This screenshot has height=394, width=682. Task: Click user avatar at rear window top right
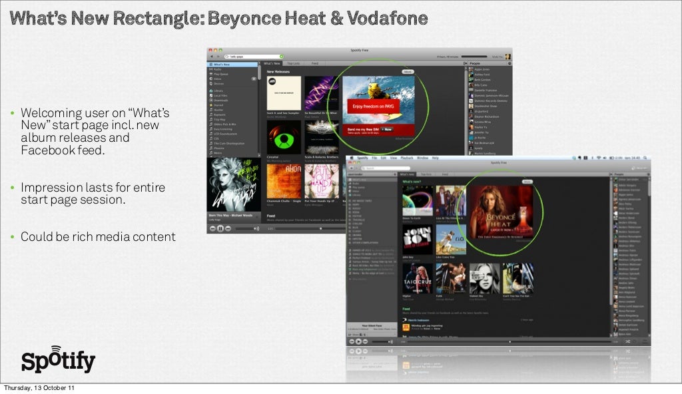pos(508,57)
